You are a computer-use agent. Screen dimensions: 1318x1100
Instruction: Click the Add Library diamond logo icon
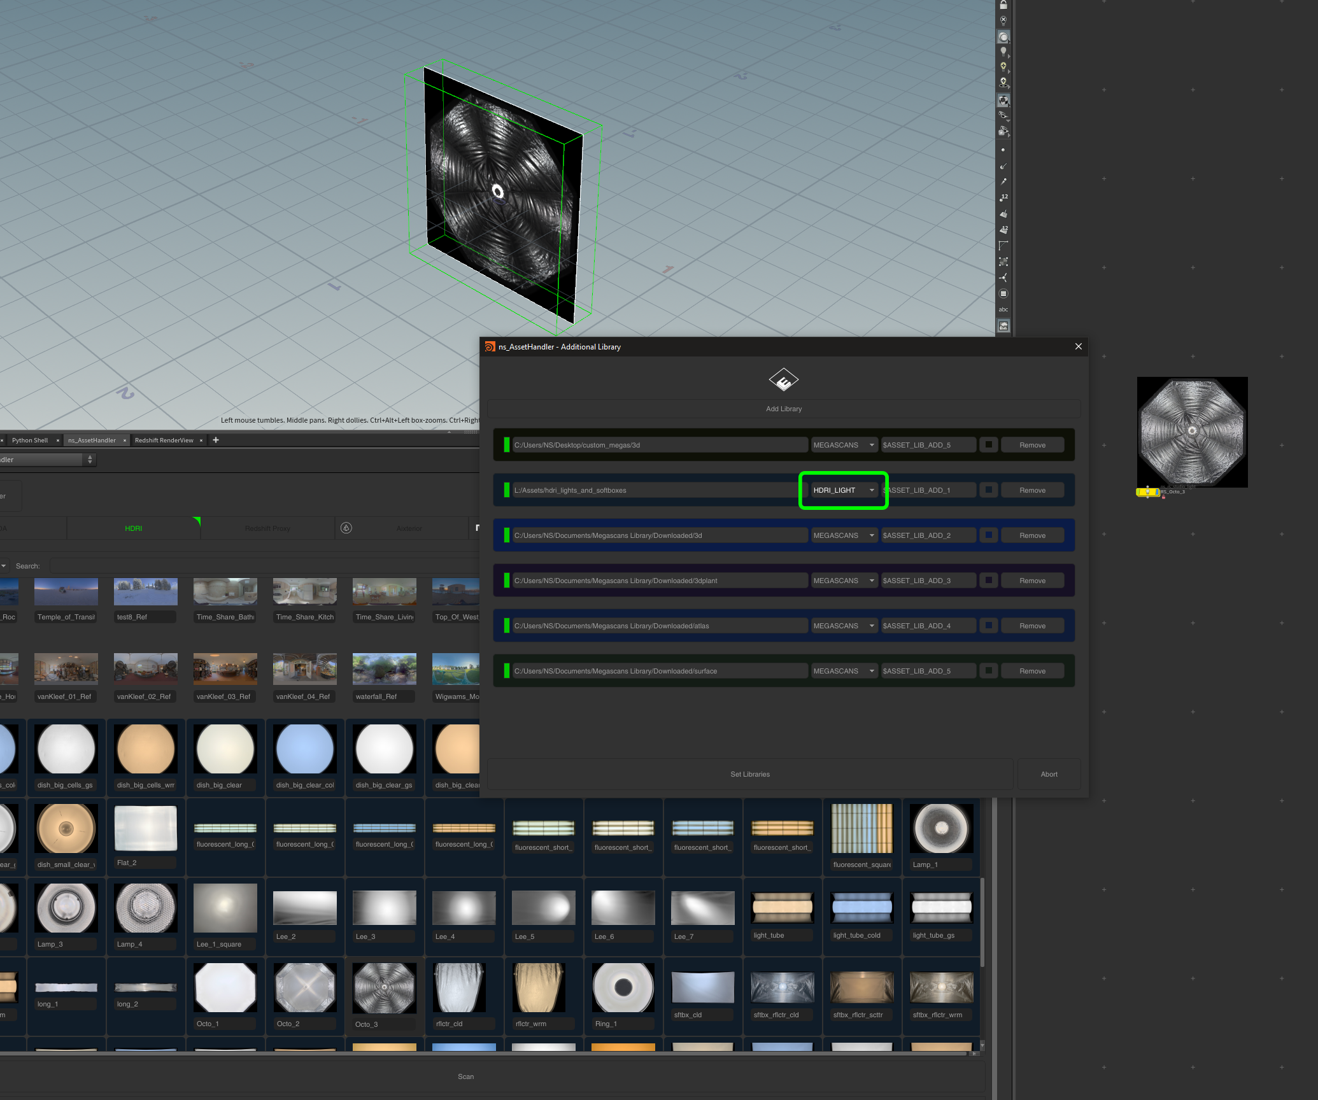tap(783, 381)
